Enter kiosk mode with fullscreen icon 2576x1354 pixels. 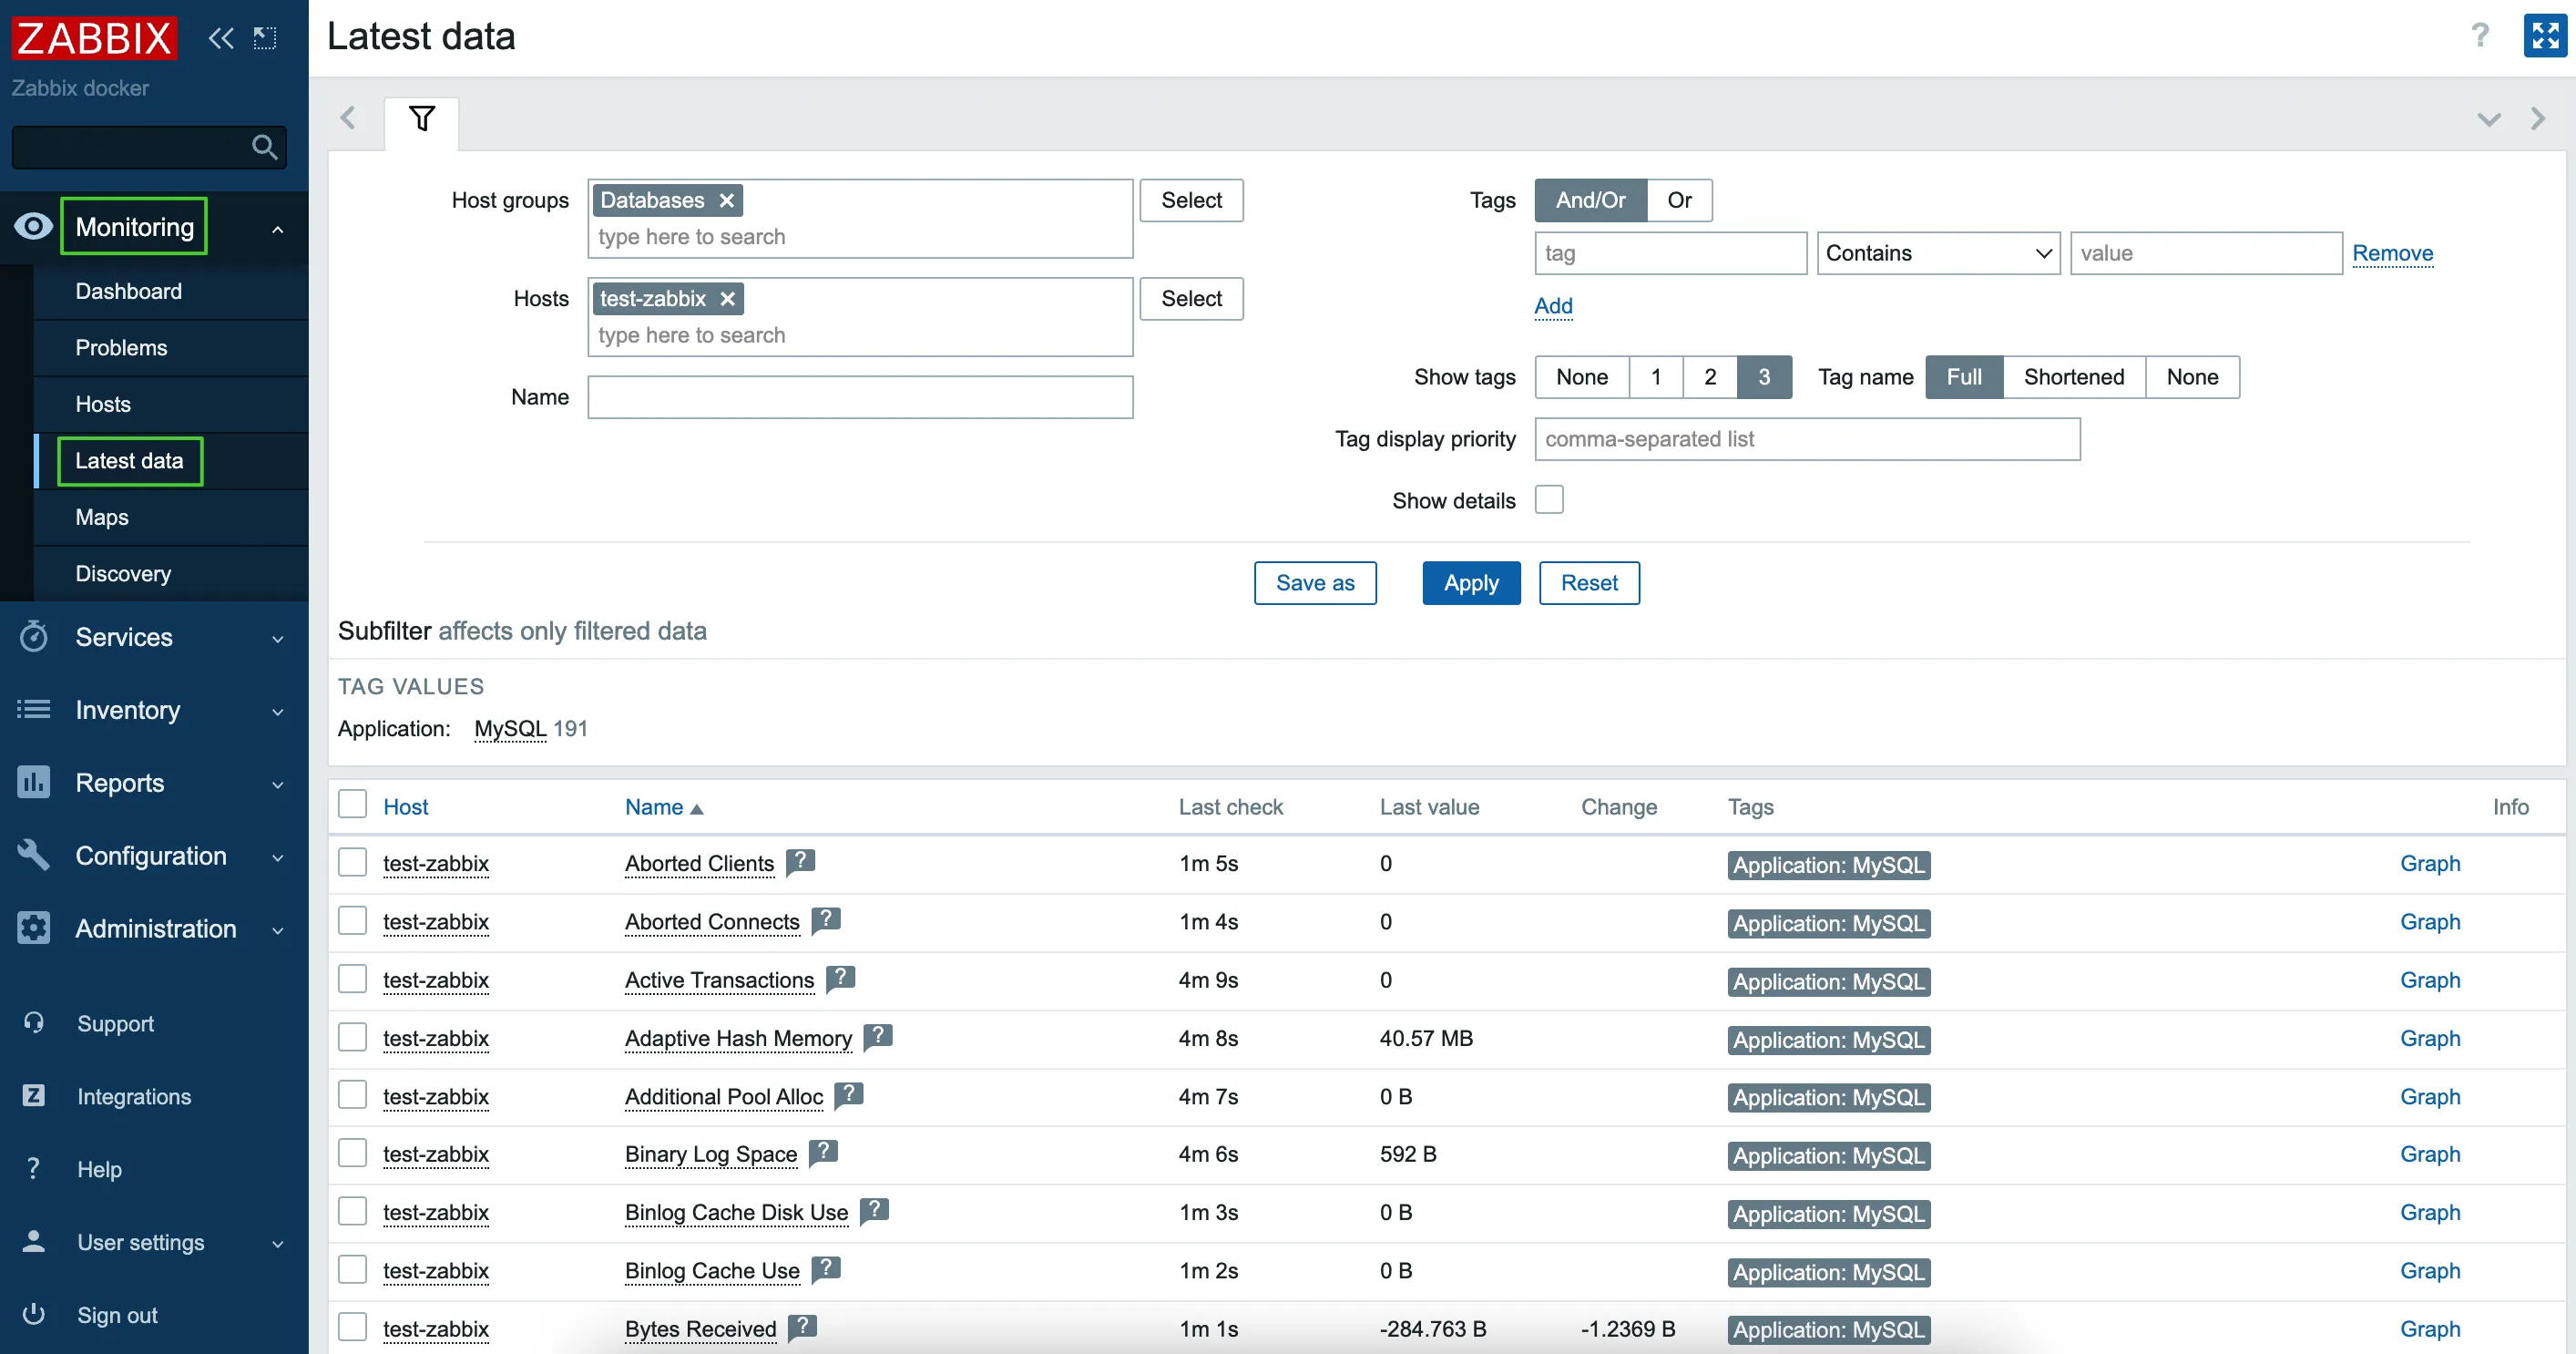2544,36
